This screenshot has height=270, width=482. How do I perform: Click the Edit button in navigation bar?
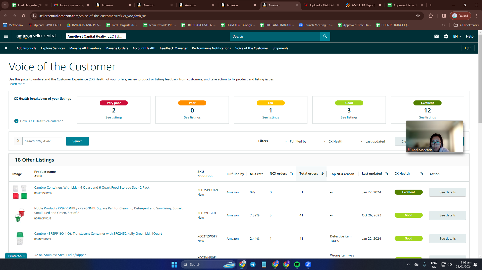tap(468, 48)
